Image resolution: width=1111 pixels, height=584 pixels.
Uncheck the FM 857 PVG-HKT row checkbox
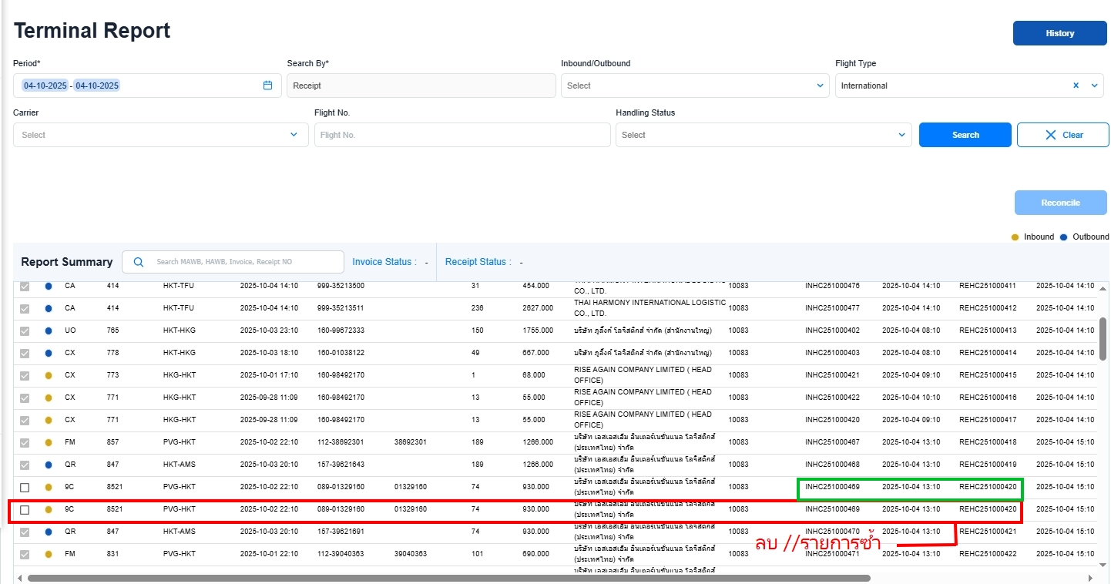tap(25, 443)
